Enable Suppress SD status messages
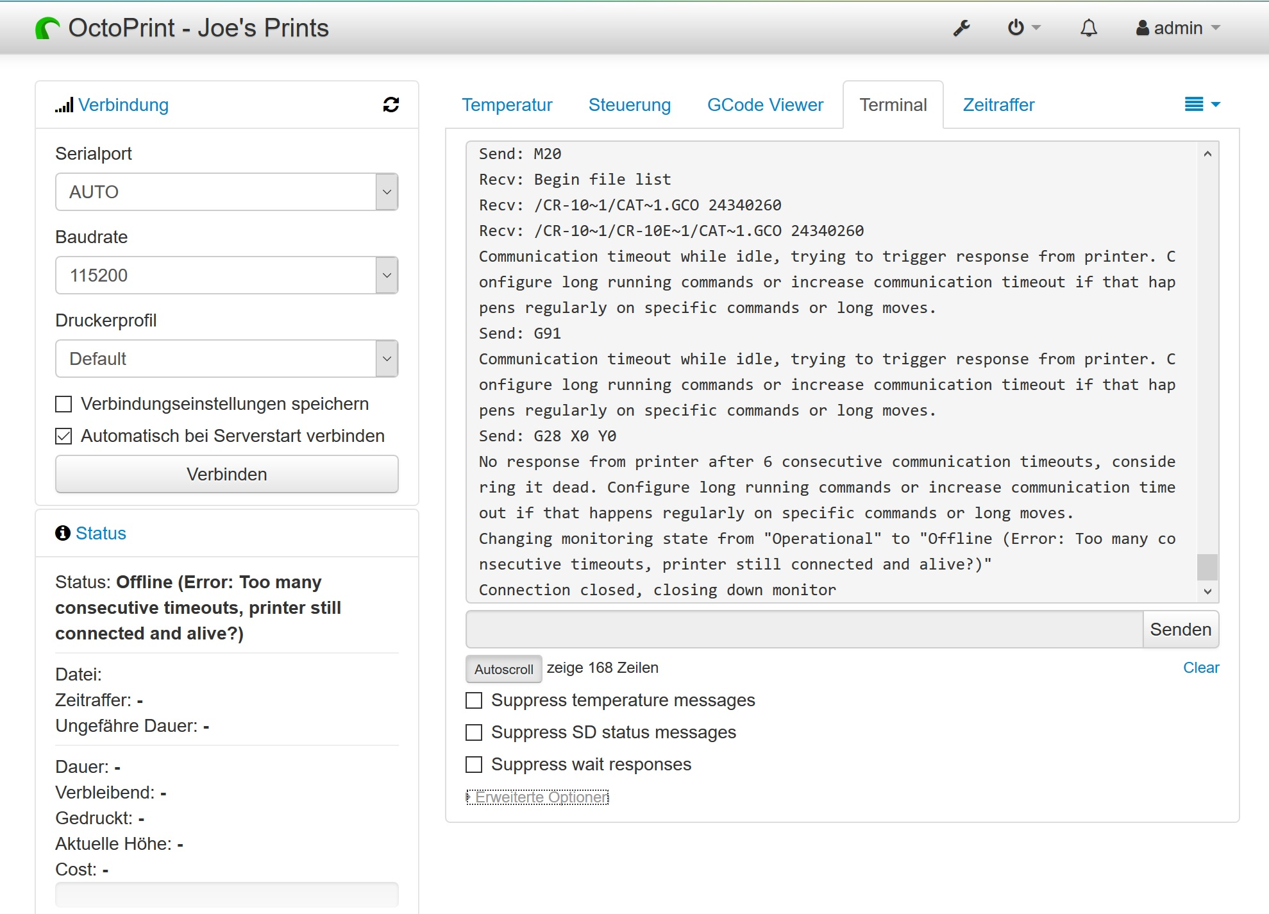The height and width of the screenshot is (914, 1269). pyautogui.click(x=474, y=732)
